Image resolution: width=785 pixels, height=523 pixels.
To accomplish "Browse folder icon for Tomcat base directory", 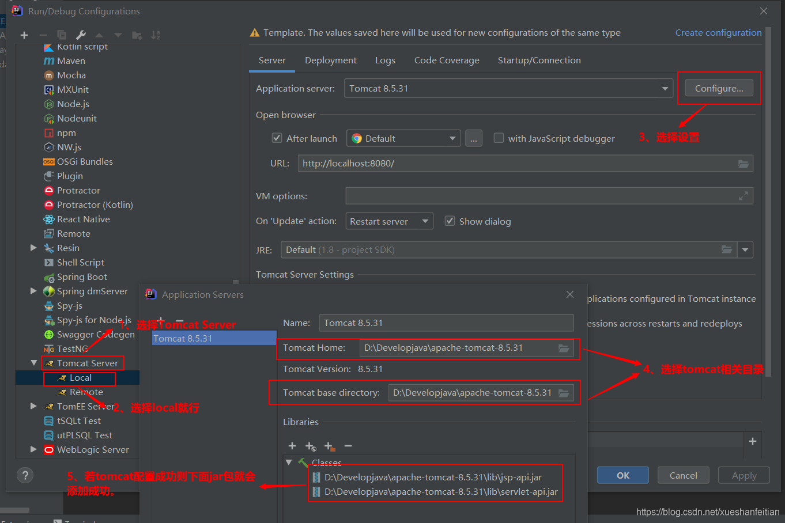I will (x=564, y=393).
